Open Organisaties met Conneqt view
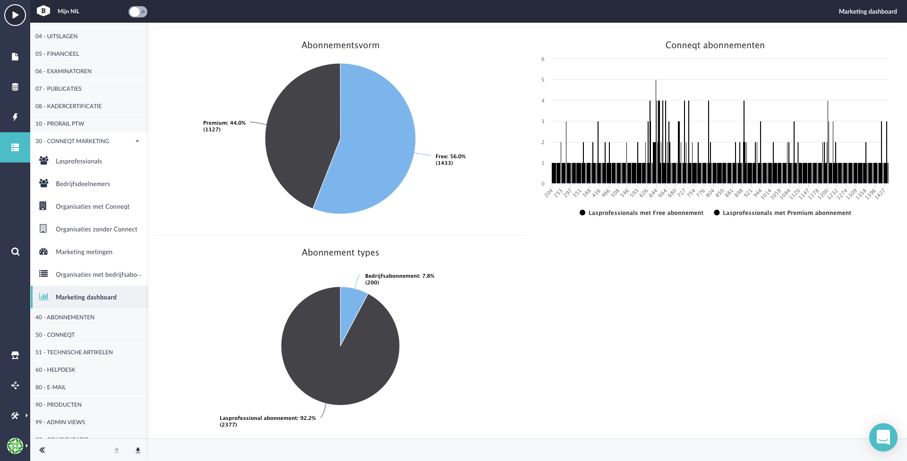This screenshot has width=907, height=461. [89, 206]
